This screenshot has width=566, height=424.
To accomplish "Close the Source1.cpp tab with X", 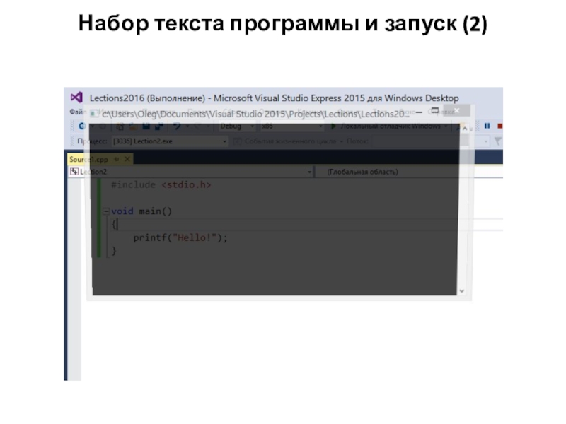I will [127, 160].
